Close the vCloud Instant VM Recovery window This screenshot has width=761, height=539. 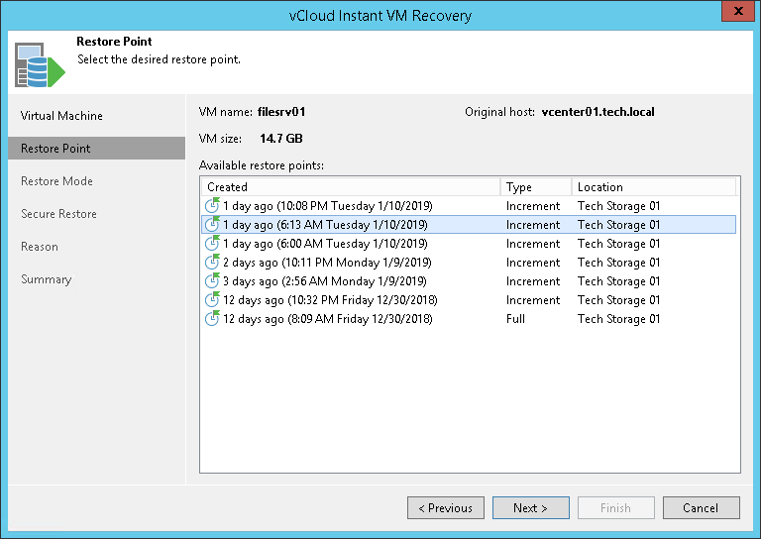click(x=734, y=14)
